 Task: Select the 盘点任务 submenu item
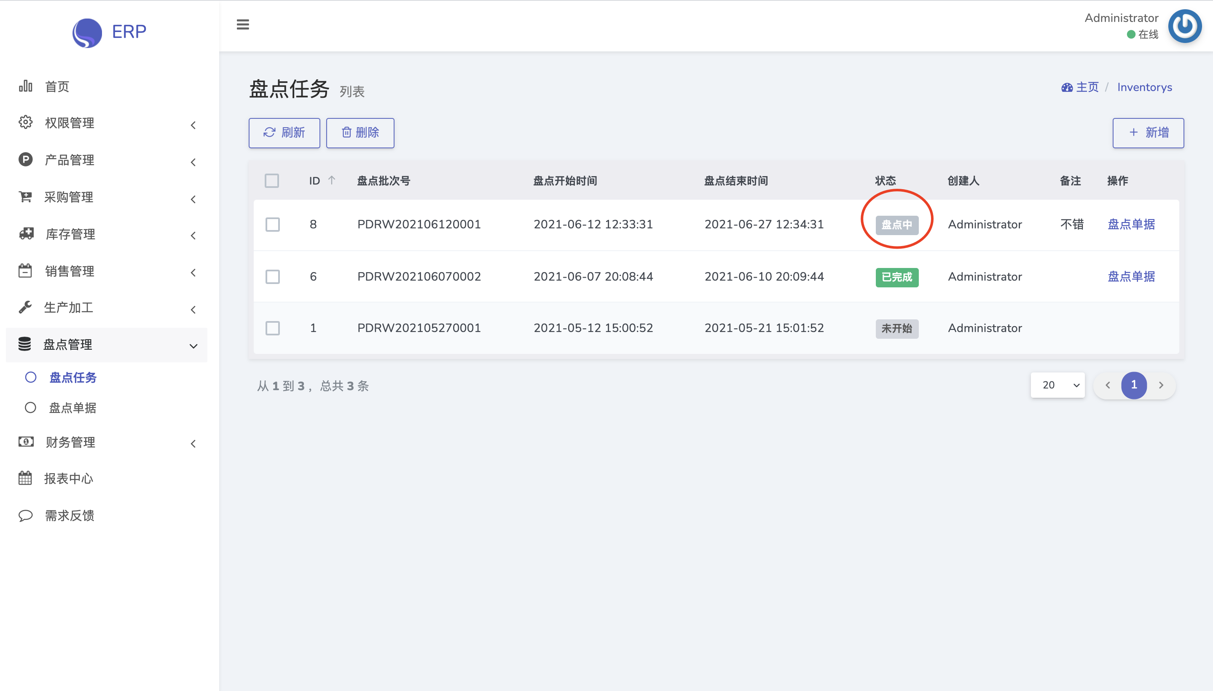click(72, 377)
